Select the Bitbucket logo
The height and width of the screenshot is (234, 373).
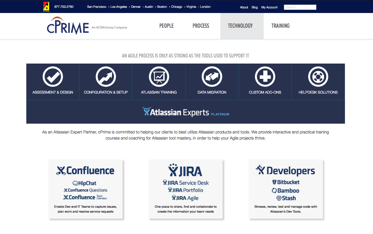tap(286, 182)
